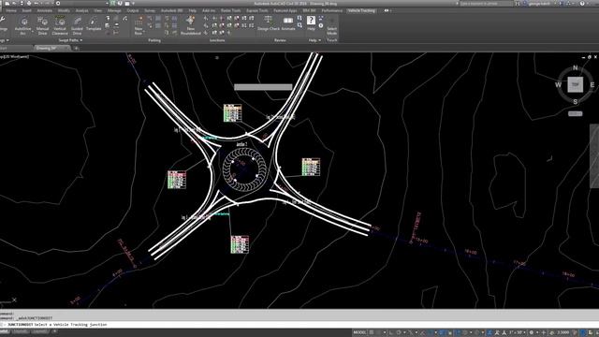Open the Vertical Clearance tool
Viewport: 599px width, 337px height.
click(x=60, y=26)
